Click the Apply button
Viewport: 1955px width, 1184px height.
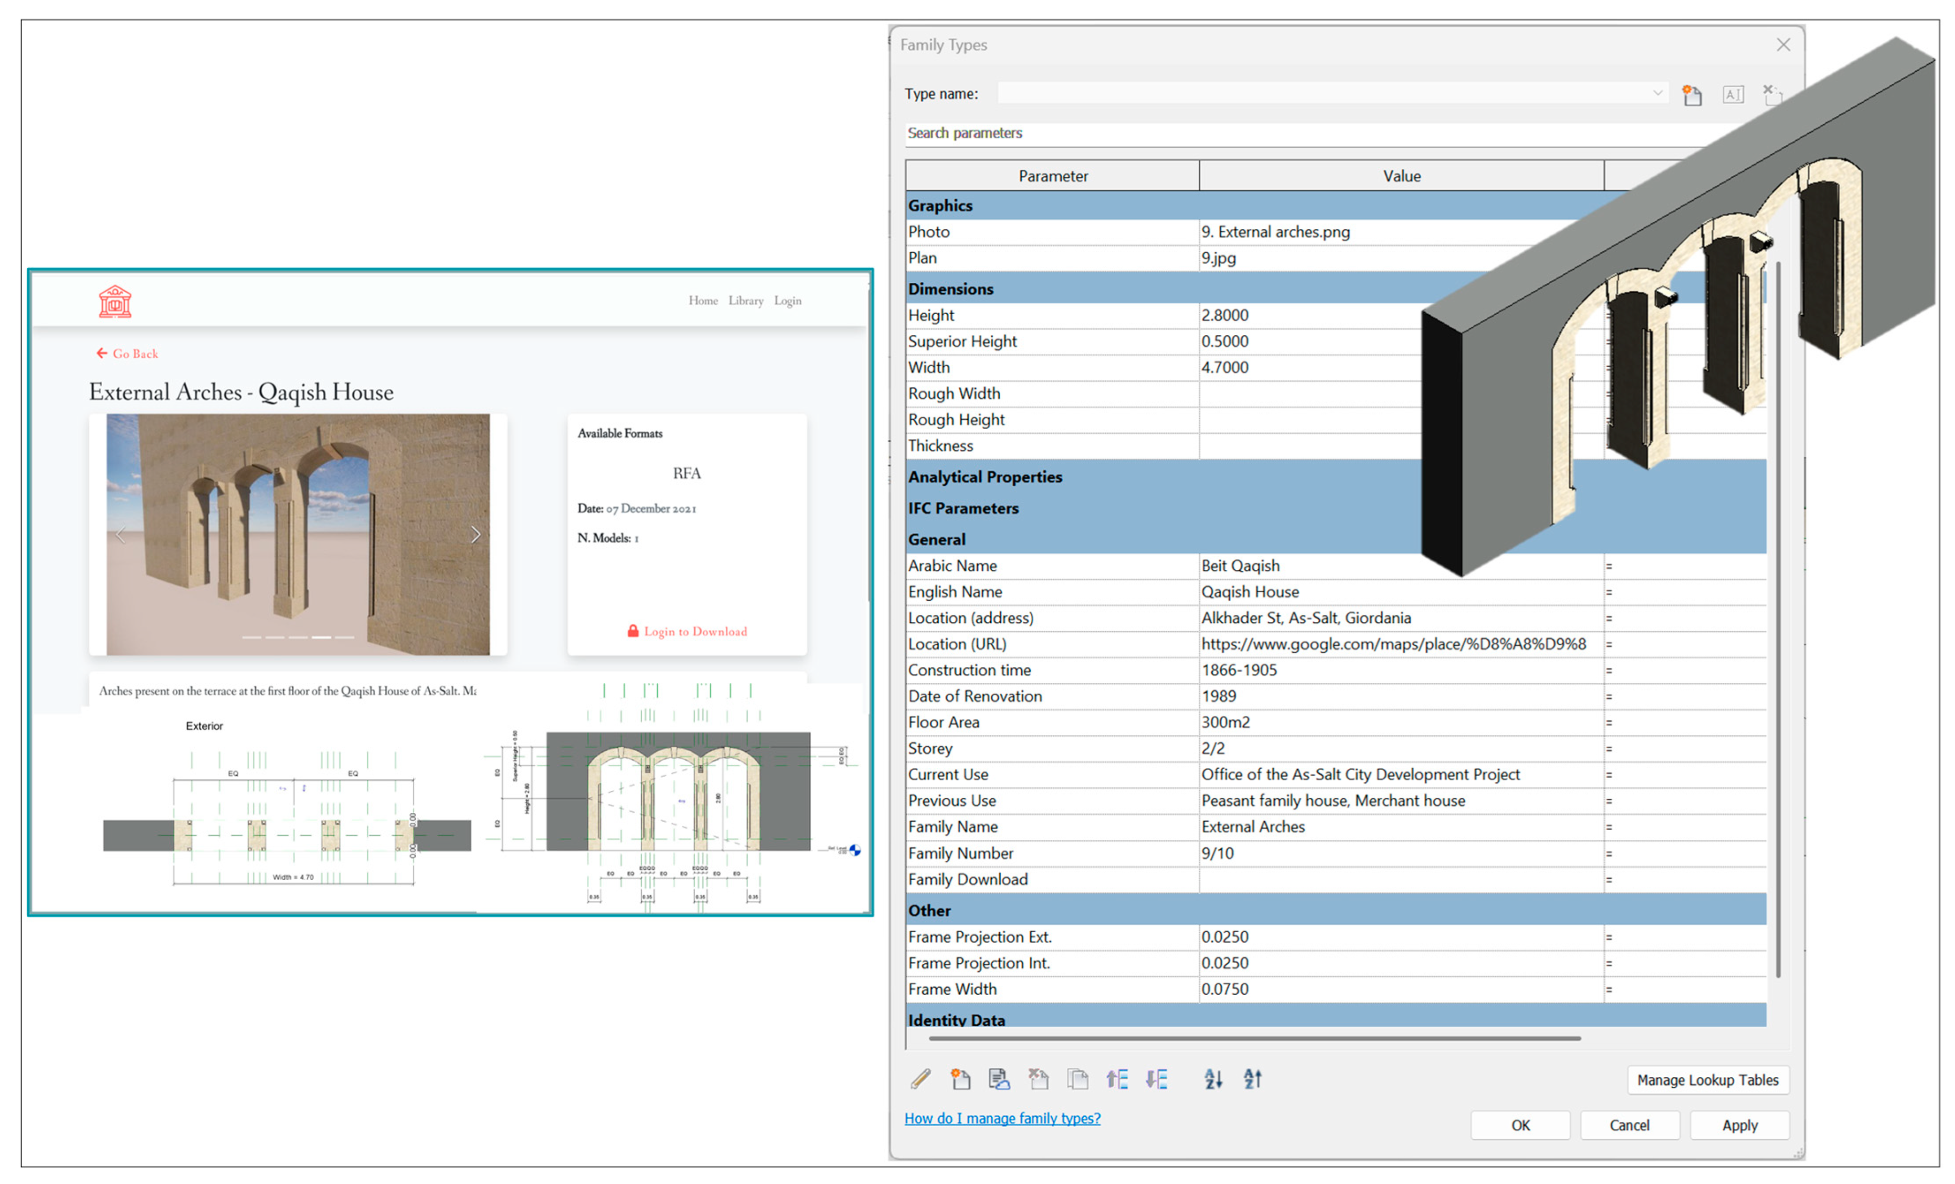(1739, 1125)
